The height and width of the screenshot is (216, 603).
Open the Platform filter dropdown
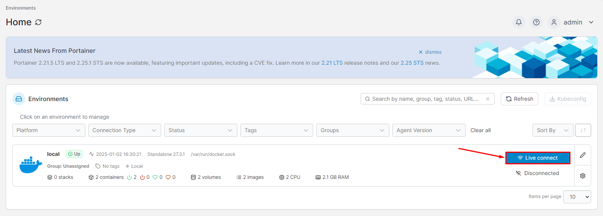point(49,130)
